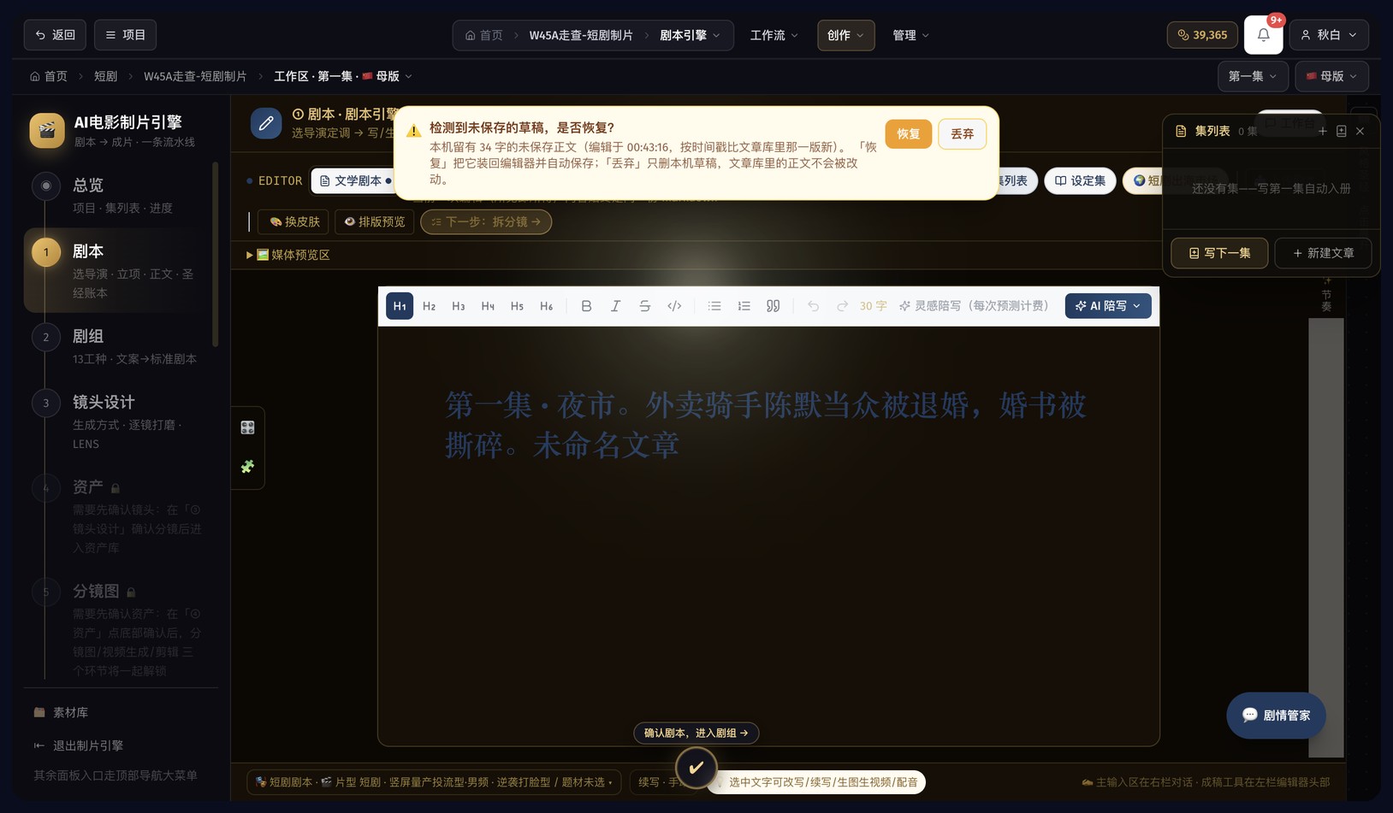Click the undo arrow in editor toolbar

[x=813, y=306]
